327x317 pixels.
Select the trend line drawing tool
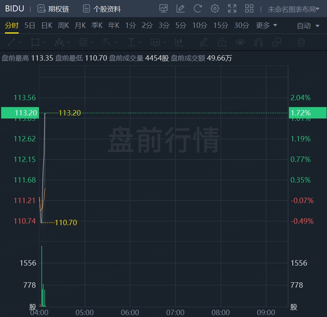point(11,42)
